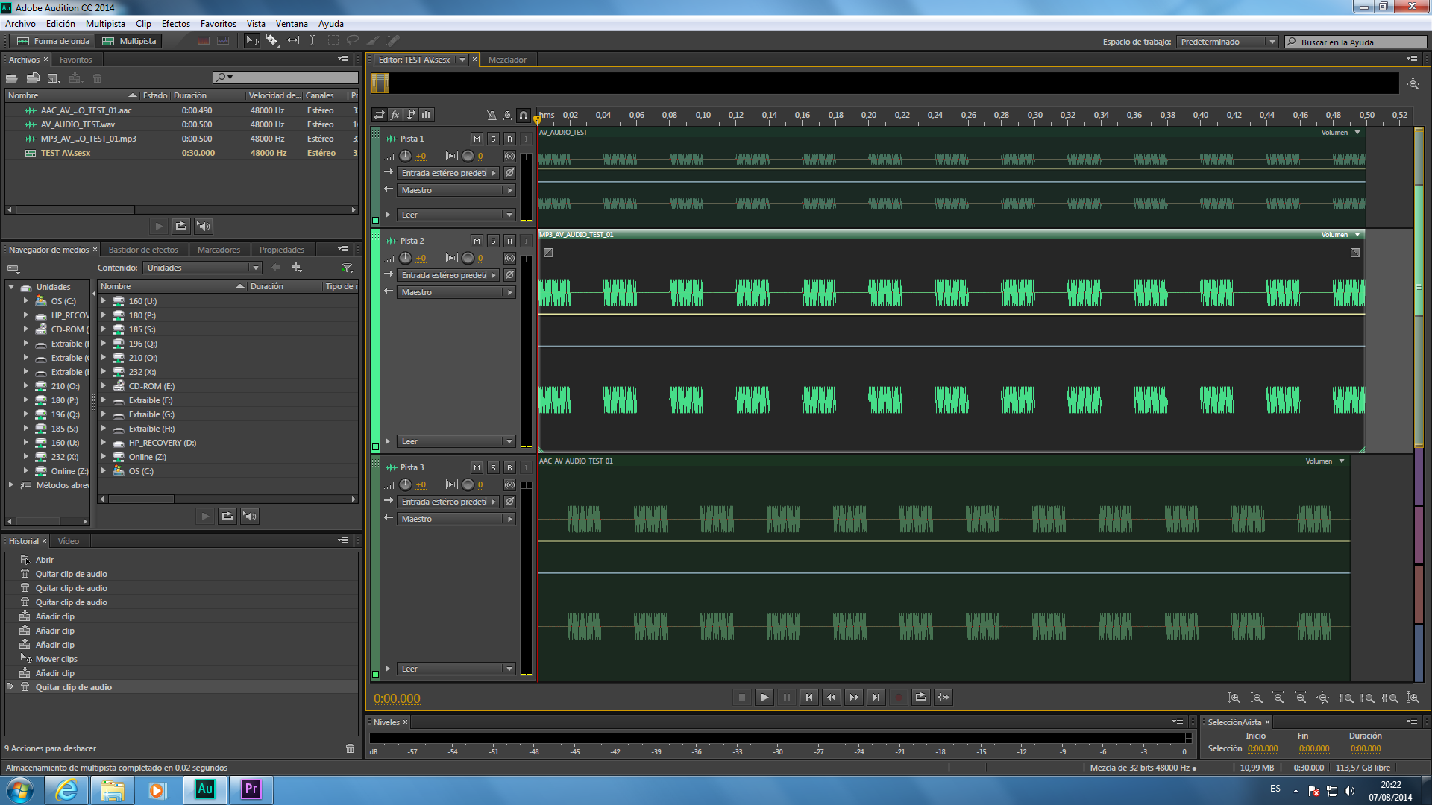Click the loop playback button
This screenshot has width=1432, height=805.
point(921,698)
